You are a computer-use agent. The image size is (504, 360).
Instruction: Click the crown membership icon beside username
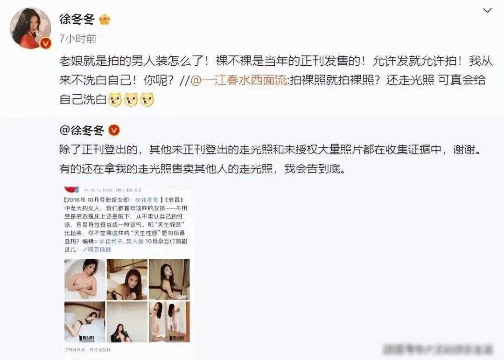click(105, 20)
